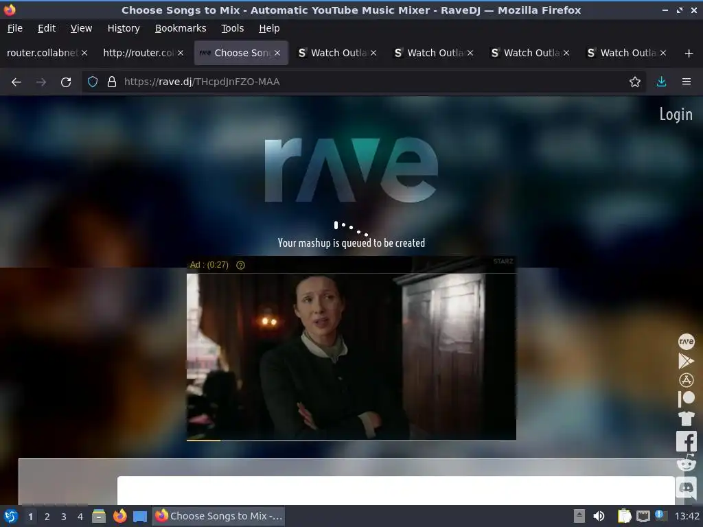Open a new tab with plus button
The height and width of the screenshot is (527, 703).
click(689, 54)
